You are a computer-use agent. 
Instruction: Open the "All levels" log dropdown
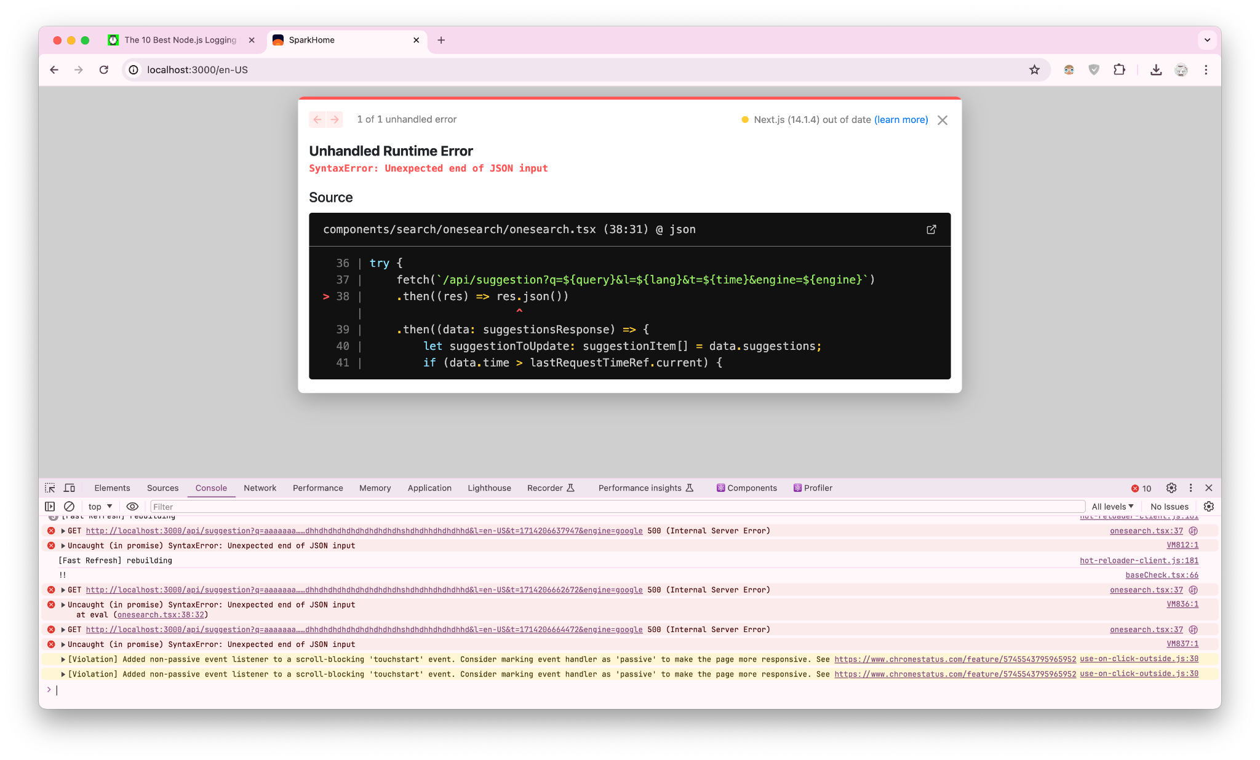(x=1112, y=507)
